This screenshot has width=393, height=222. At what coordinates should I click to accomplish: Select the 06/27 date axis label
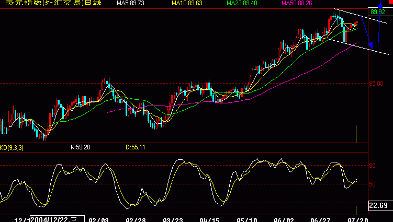point(320,220)
